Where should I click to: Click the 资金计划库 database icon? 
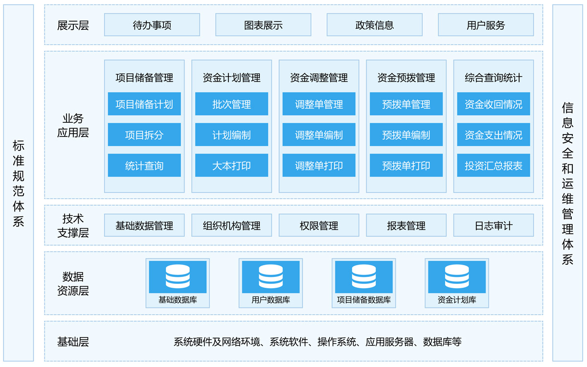click(456, 276)
